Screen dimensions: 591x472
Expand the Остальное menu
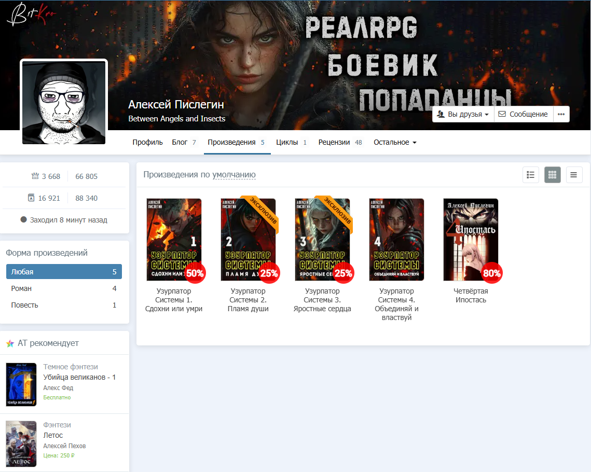[x=395, y=143]
